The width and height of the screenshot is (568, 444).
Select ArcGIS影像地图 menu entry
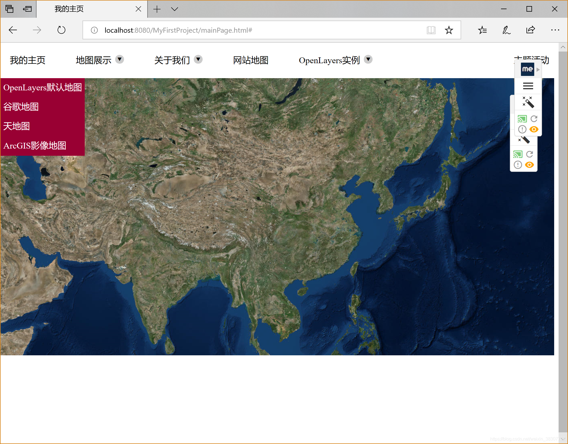click(35, 146)
